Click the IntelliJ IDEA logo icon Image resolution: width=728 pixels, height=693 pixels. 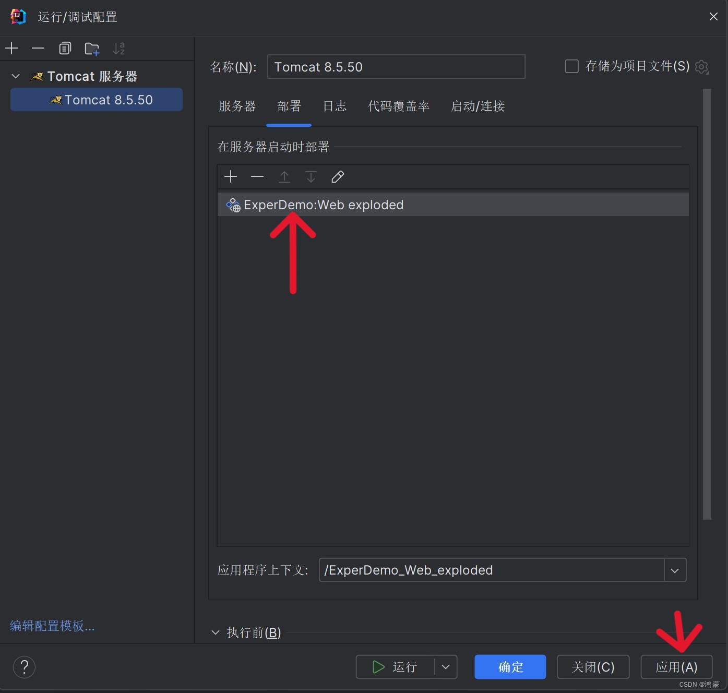coord(18,17)
